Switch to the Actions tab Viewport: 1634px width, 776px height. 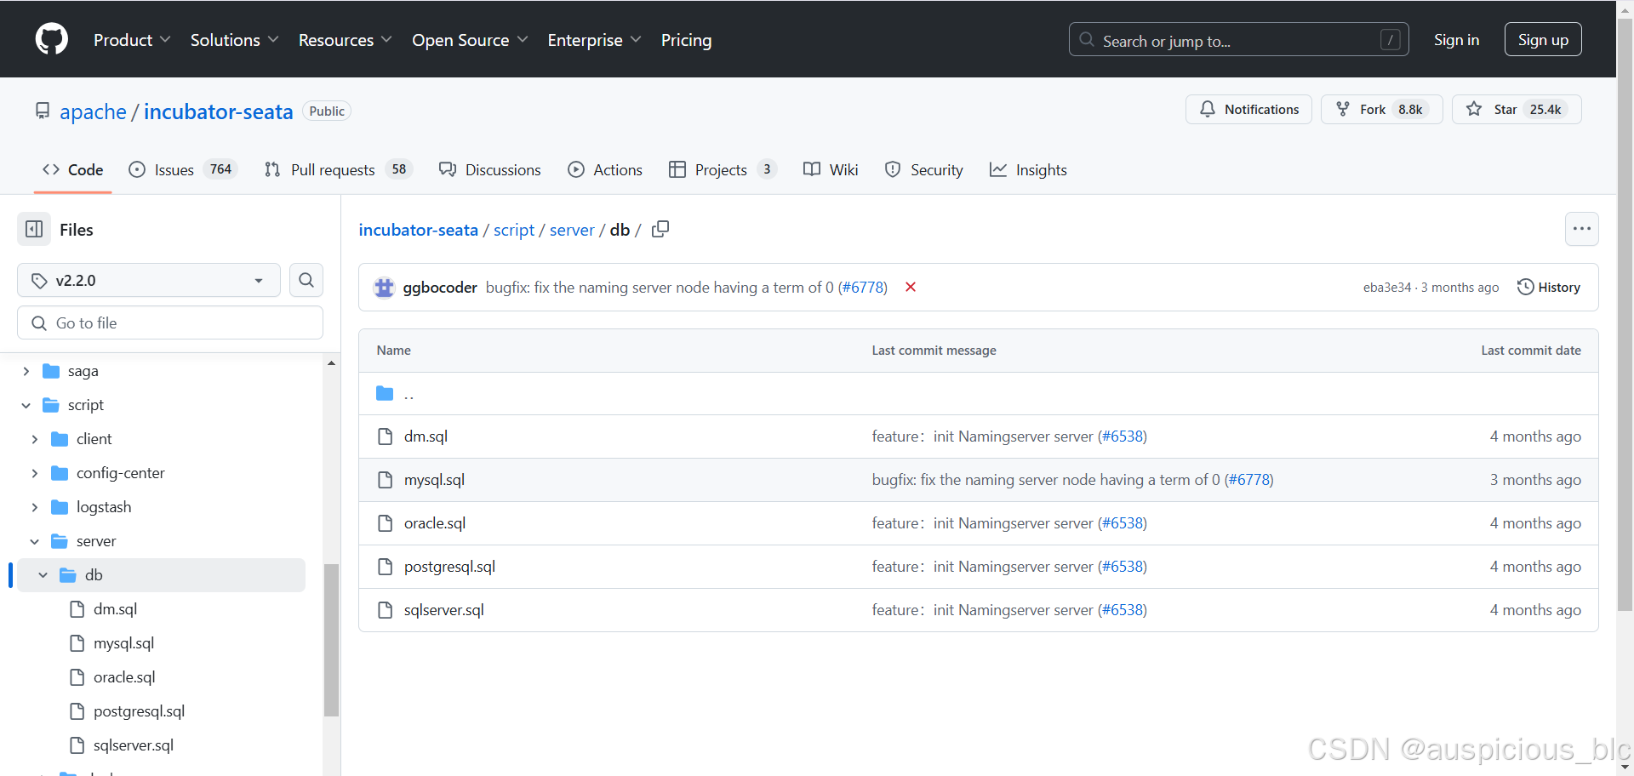(x=605, y=169)
